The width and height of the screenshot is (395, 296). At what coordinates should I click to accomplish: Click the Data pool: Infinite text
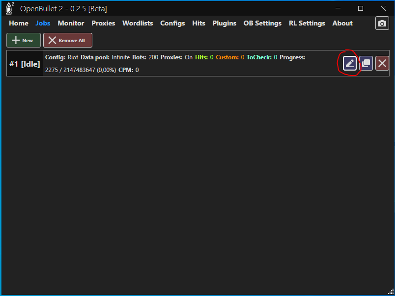(x=105, y=57)
